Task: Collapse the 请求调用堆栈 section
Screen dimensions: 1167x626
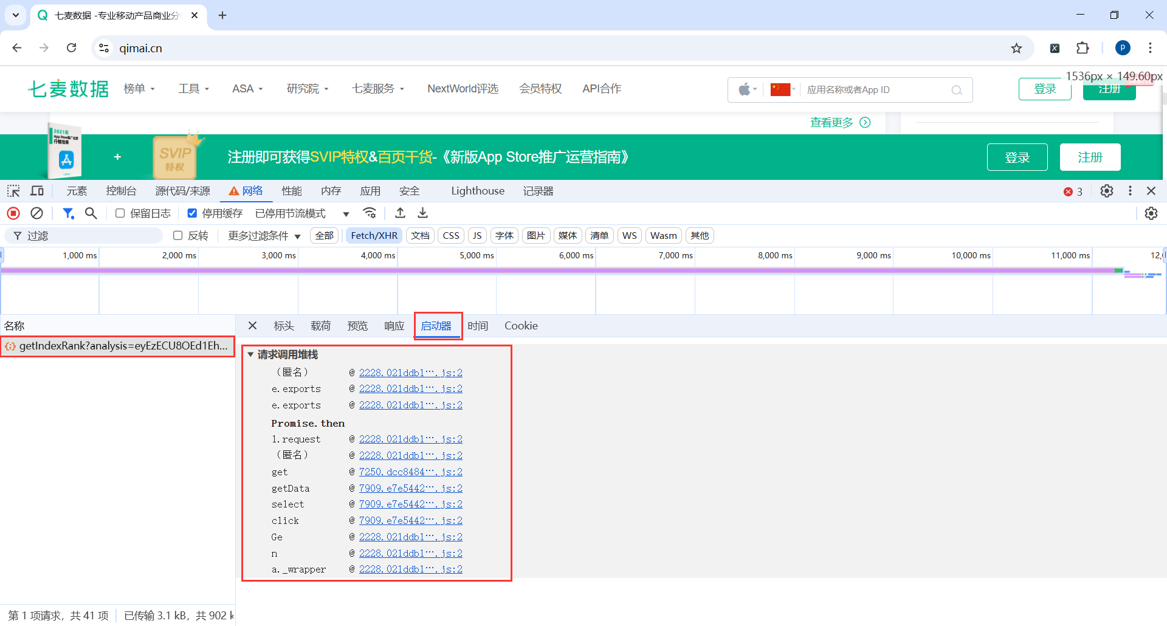Action: tap(250, 354)
